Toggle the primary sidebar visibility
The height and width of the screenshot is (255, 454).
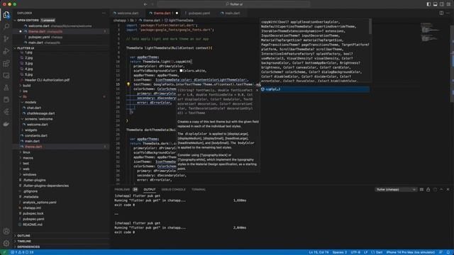pos(428,4)
